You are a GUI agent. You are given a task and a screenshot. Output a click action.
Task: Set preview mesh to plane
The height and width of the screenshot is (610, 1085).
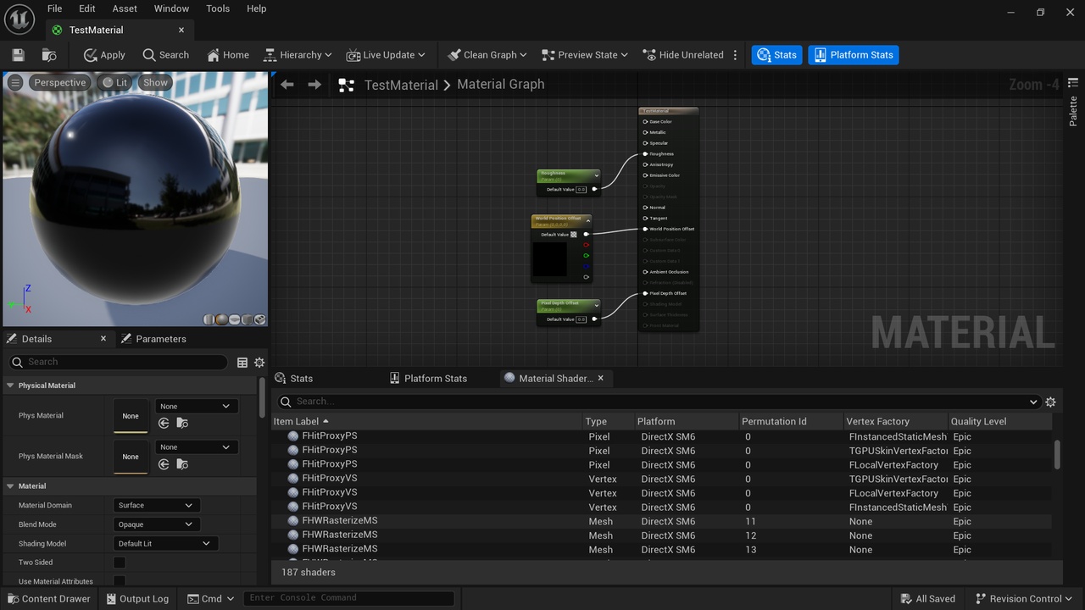pyautogui.click(x=234, y=319)
